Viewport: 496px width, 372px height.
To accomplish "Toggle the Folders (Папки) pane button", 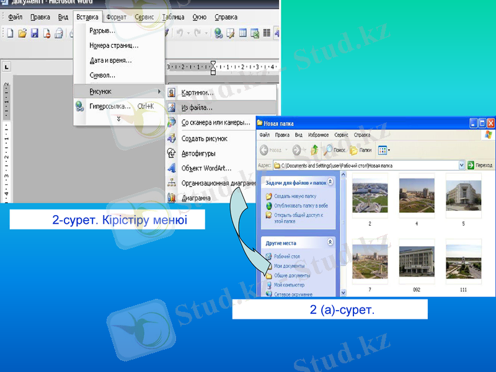I will 360,150.
